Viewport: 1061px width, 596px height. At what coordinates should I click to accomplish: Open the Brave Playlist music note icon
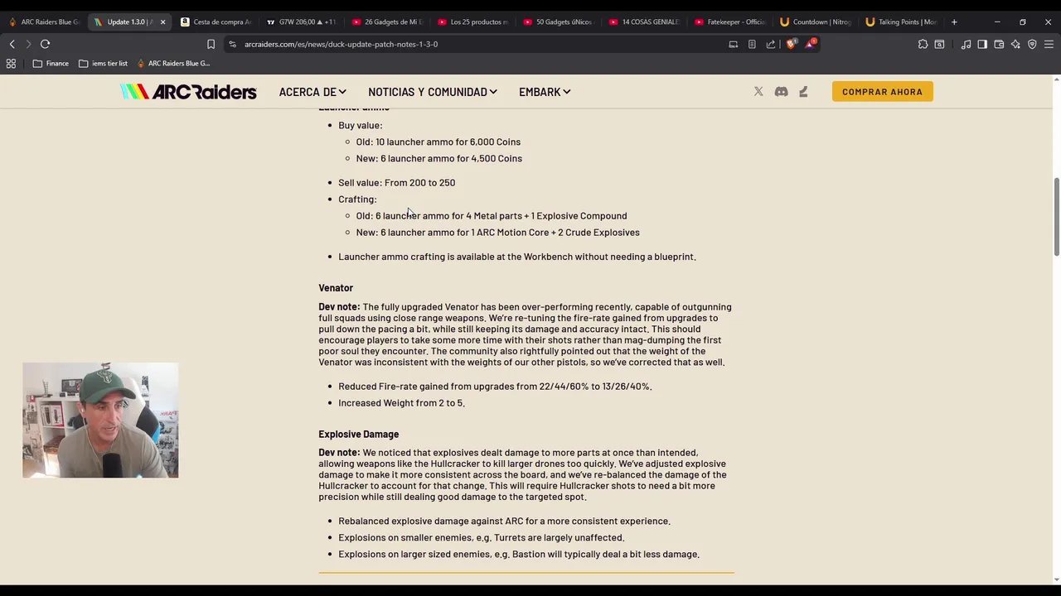(966, 44)
